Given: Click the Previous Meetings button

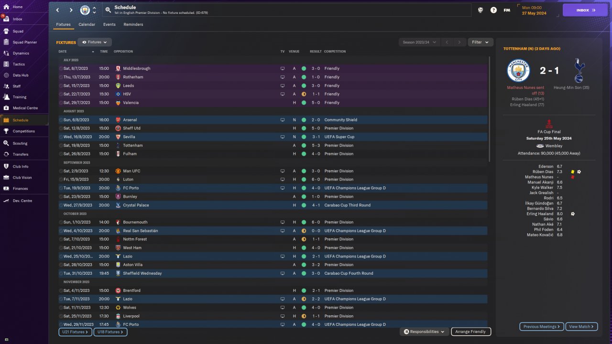Looking at the screenshot, I should click(x=542, y=327).
